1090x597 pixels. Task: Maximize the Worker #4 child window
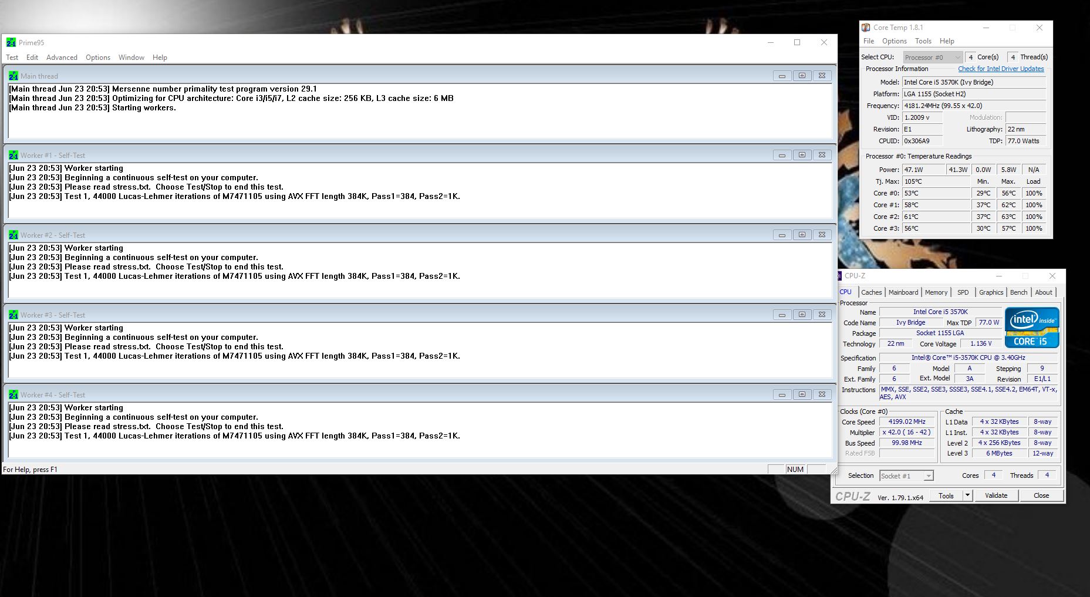802,394
